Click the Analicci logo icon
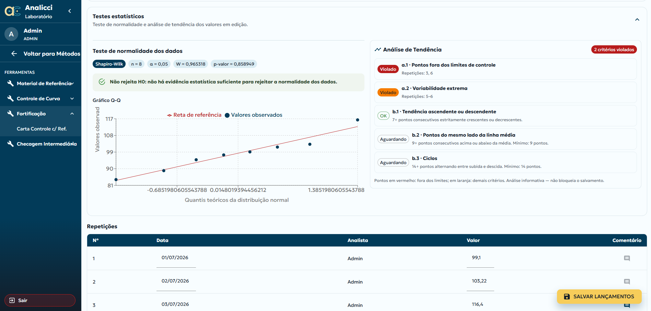This screenshot has height=311, width=651. pos(13,11)
